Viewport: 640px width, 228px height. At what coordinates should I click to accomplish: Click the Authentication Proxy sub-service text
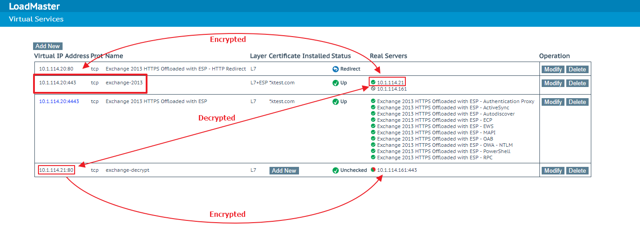(455, 101)
